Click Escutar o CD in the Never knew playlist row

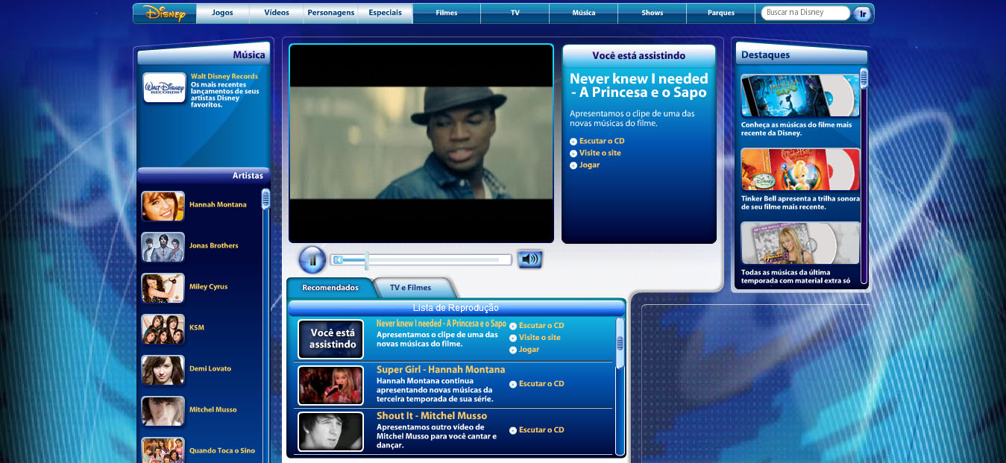tap(541, 326)
